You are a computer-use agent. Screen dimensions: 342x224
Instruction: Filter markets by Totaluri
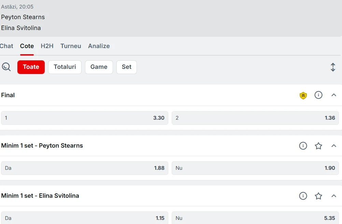[65, 67]
